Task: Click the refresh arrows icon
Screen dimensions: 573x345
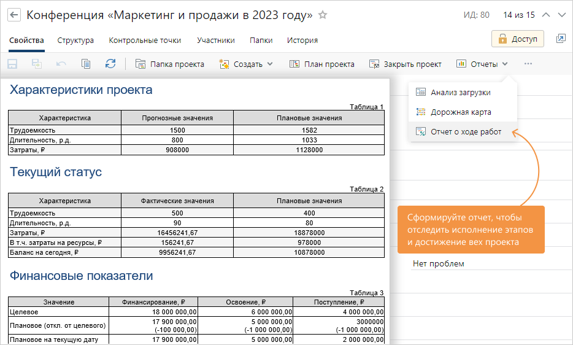Action: click(110, 64)
